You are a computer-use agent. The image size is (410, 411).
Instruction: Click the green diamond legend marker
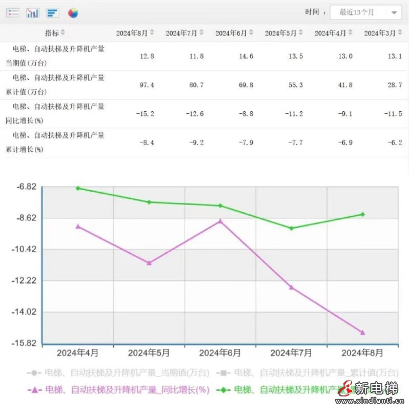(x=223, y=390)
